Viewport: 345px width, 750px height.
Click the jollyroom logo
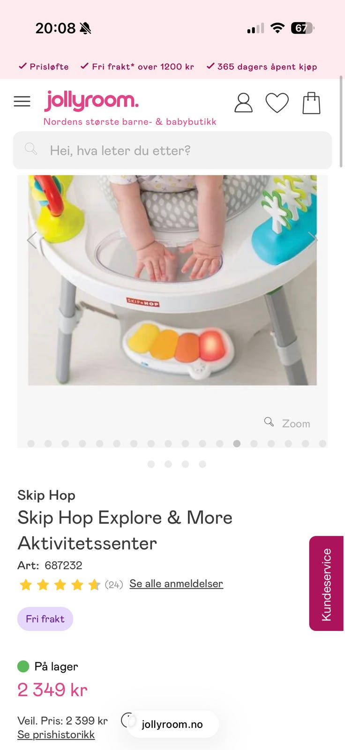tap(91, 100)
